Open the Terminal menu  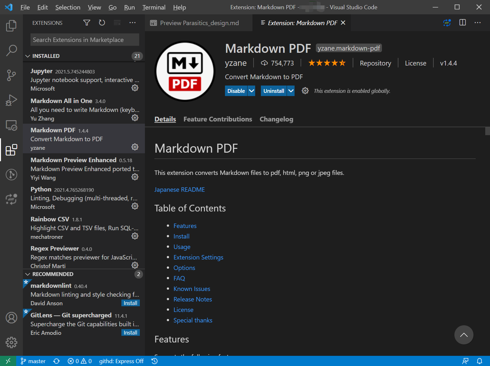coord(154,7)
